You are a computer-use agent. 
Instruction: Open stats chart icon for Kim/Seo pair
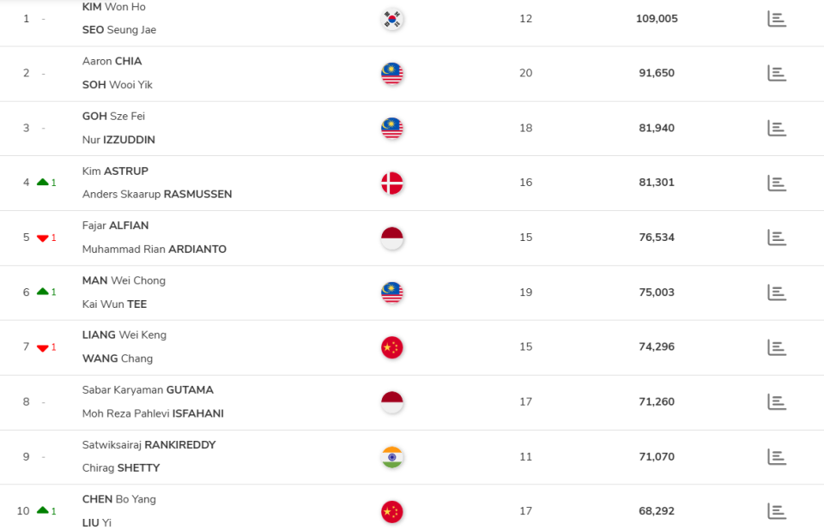pos(776,19)
